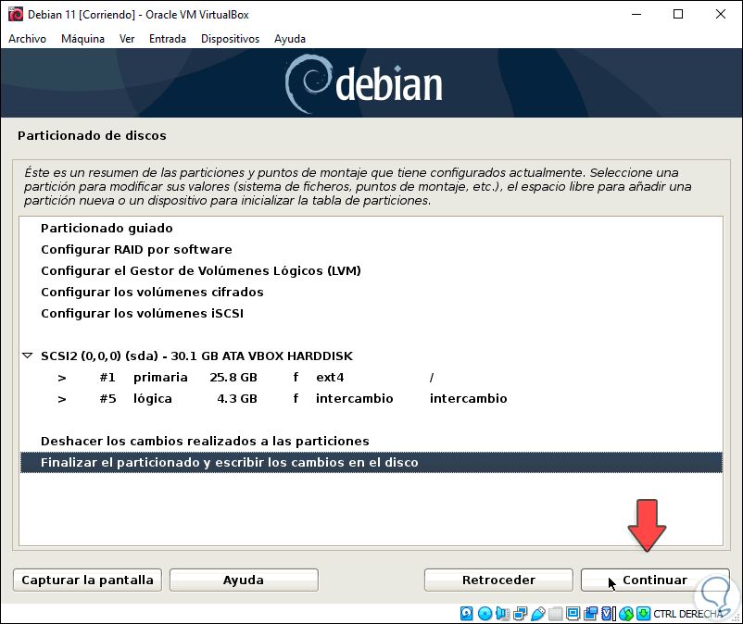Click the mouse integration status icon

point(626,614)
